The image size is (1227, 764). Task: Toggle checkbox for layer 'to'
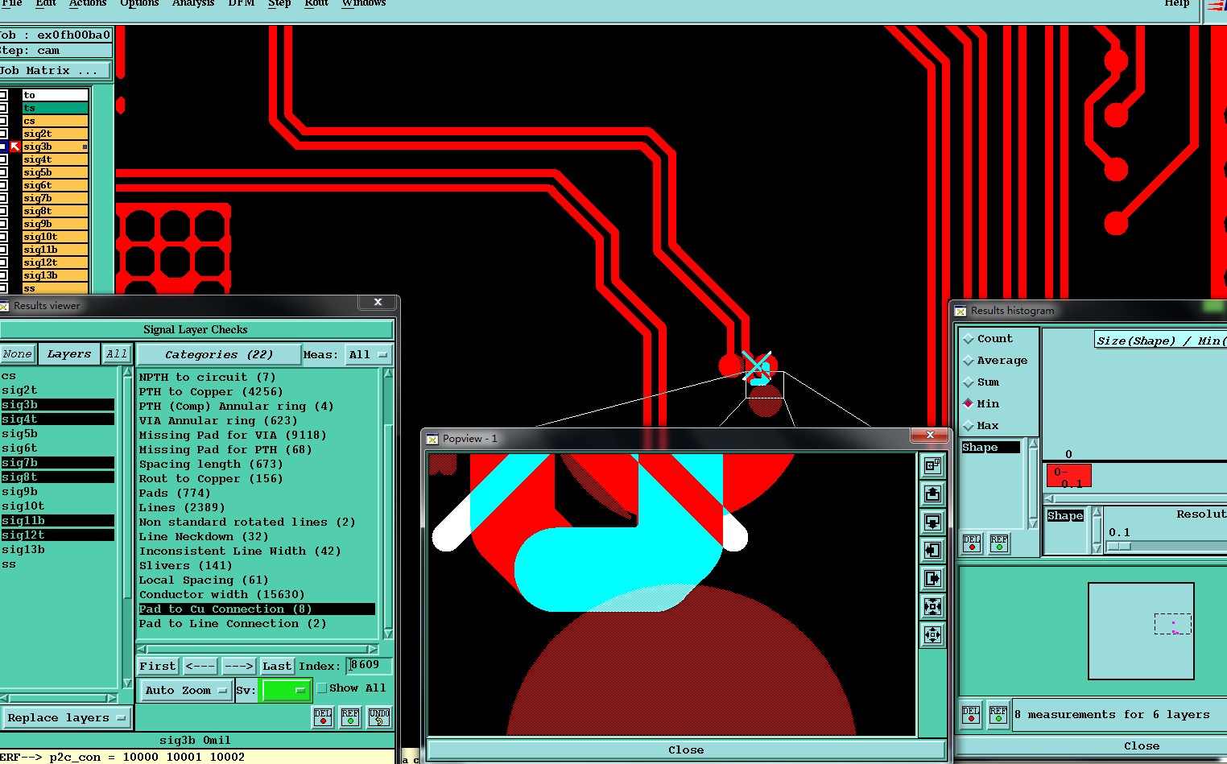[x=3, y=95]
